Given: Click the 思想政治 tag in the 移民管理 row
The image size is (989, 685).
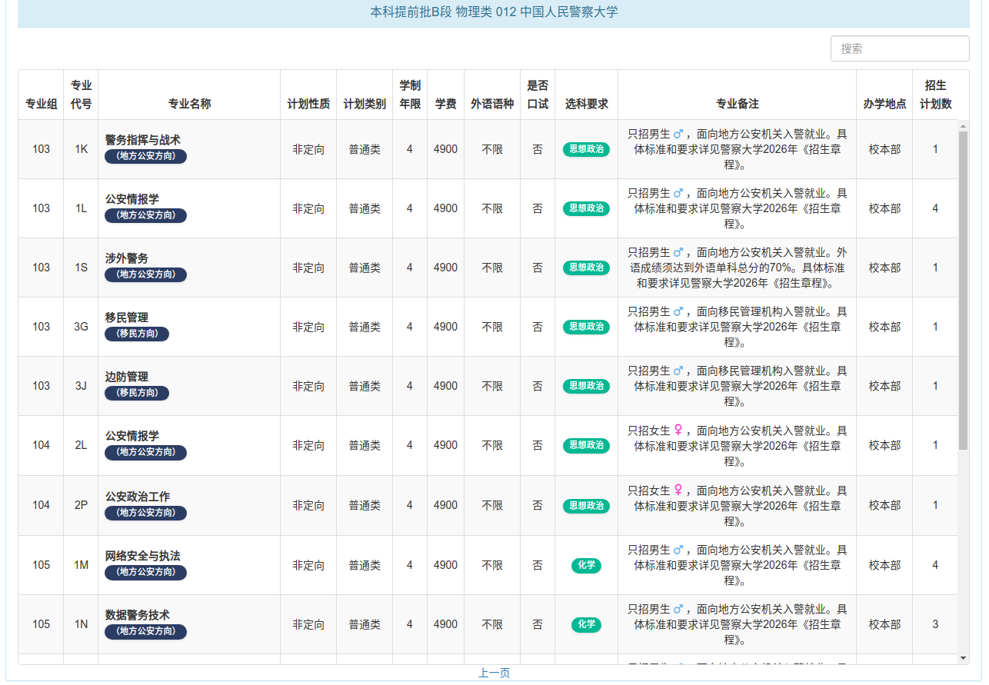Looking at the screenshot, I should click(x=586, y=327).
